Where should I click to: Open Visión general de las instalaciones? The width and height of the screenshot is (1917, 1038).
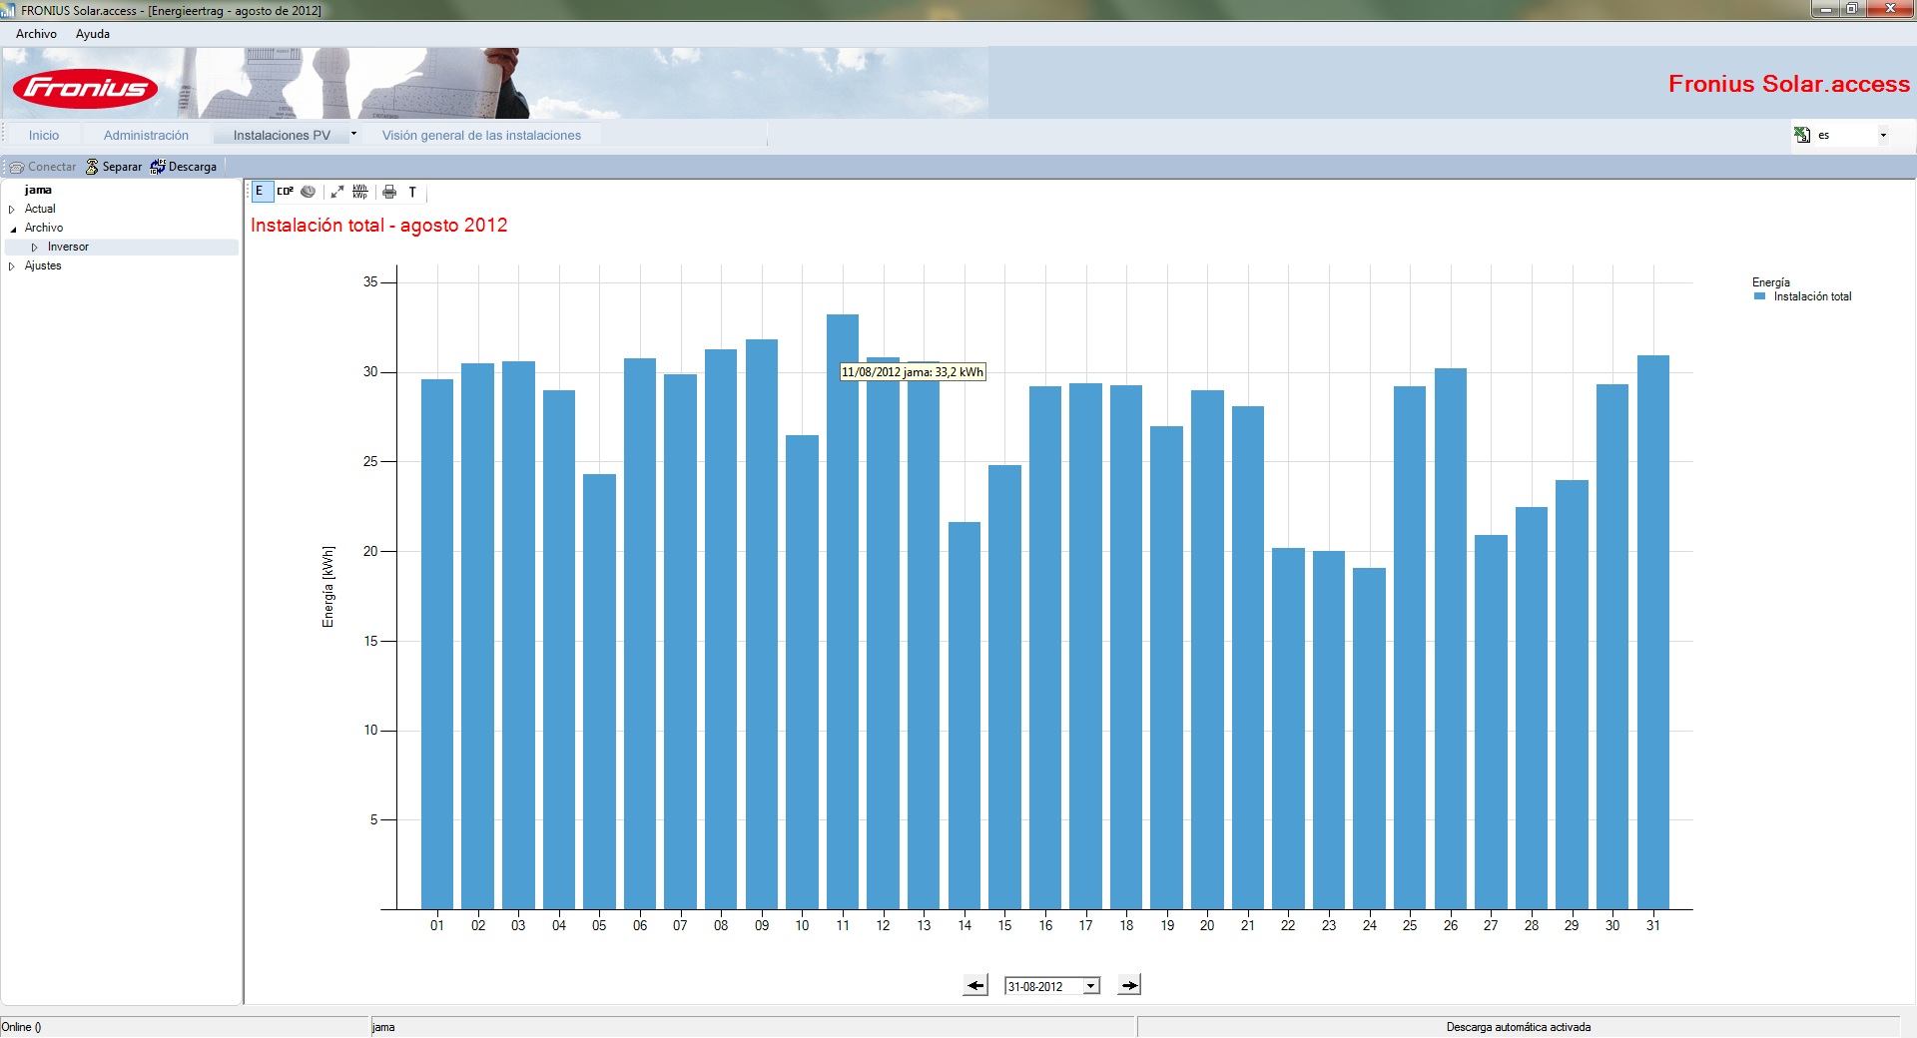(x=481, y=136)
